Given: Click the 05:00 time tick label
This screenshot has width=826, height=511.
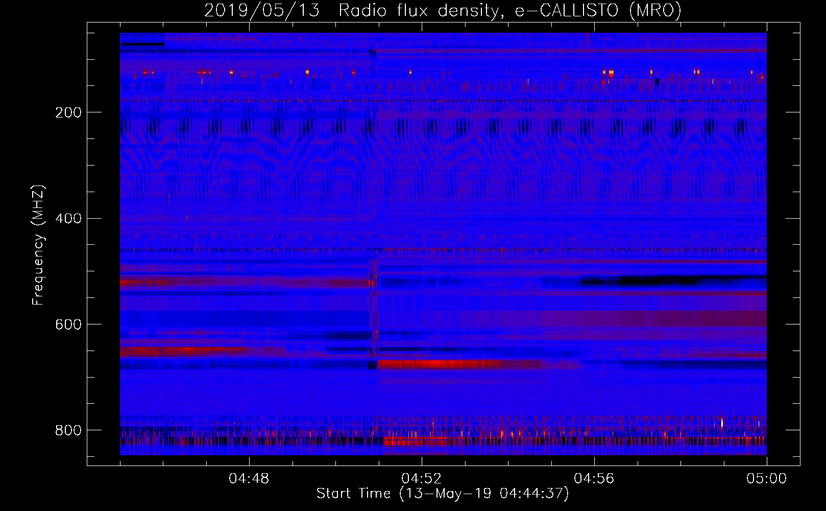Looking at the screenshot, I should pos(767,479).
